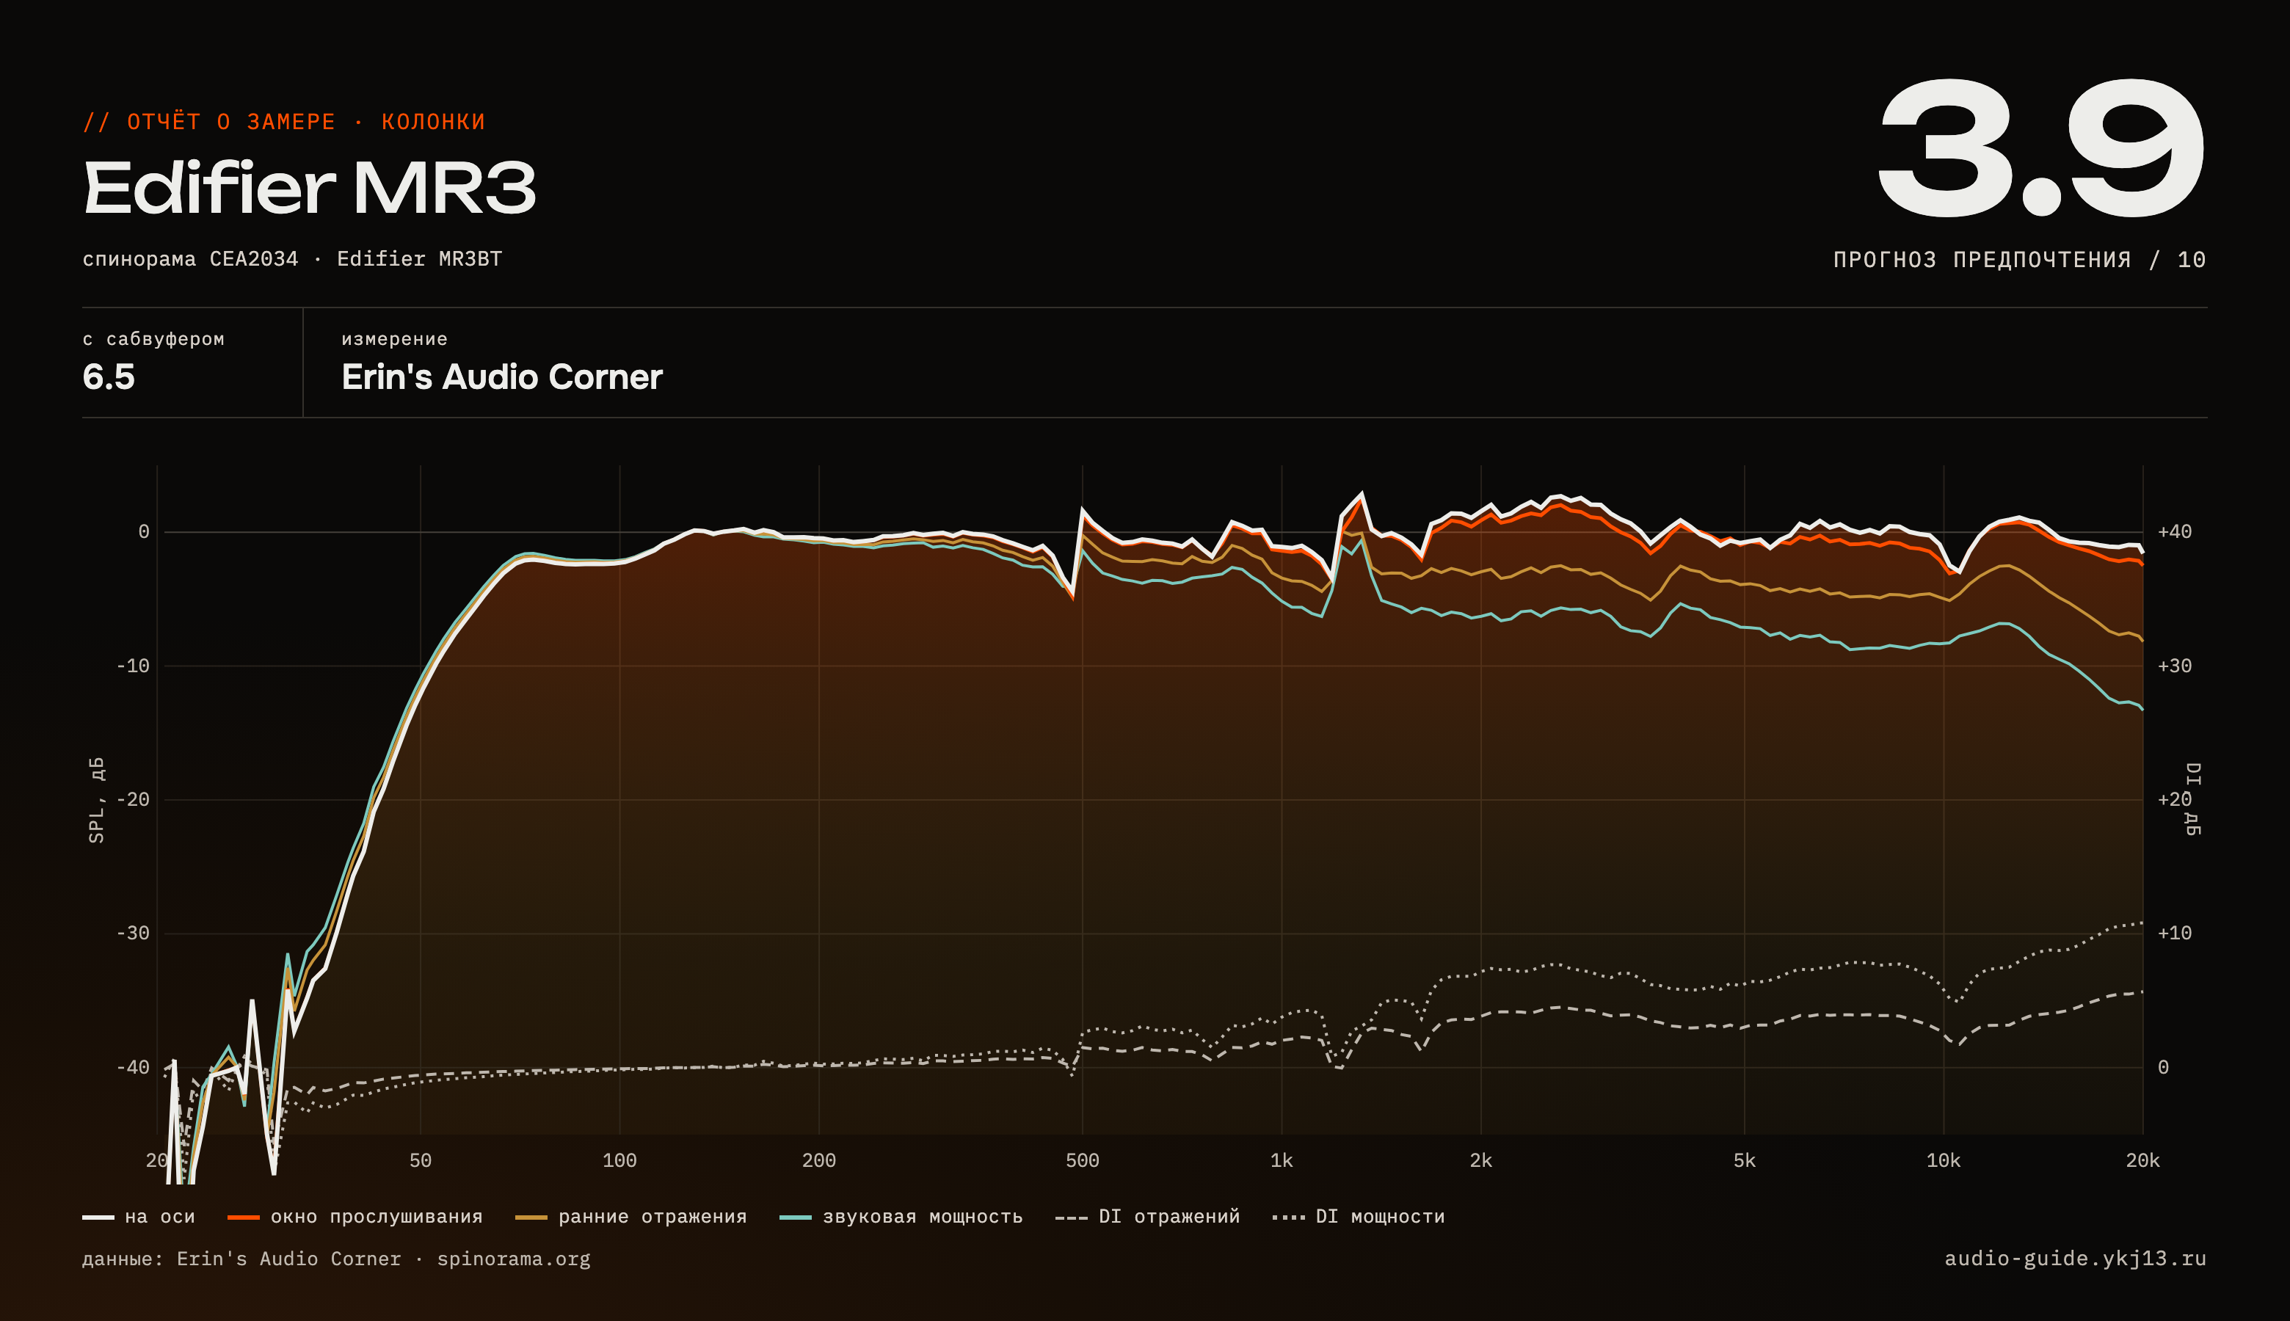Select the -10 tick on SPL axis
2290x1321 pixels.
click(132, 666)
